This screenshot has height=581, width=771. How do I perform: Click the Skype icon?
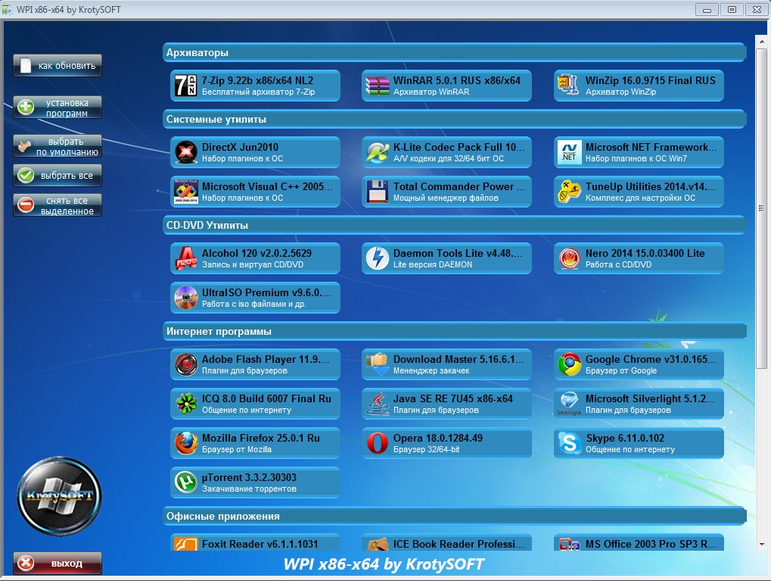tap(569, 443)
